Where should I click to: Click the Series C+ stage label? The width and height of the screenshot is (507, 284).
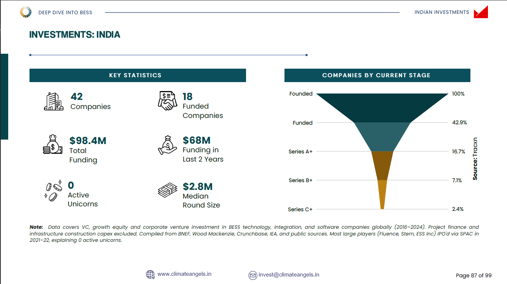[x=300, y=209]
